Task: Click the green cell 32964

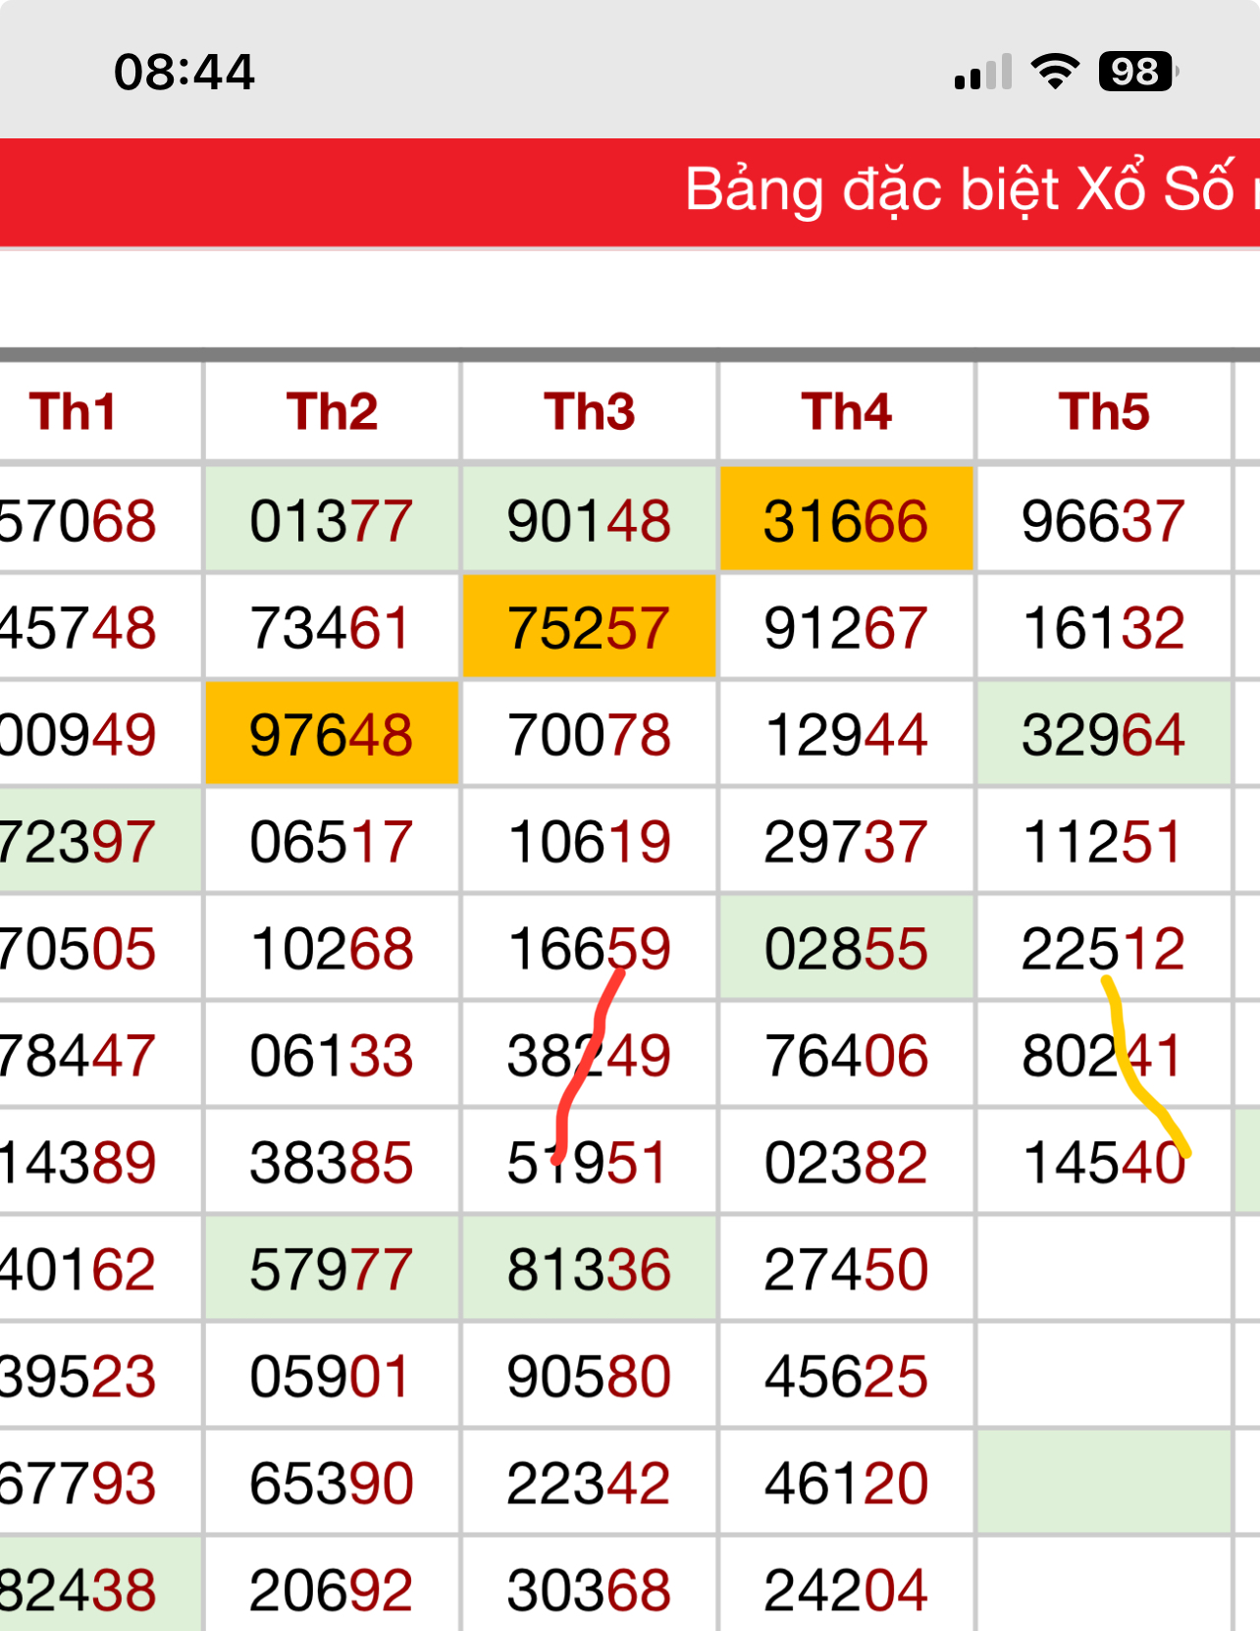Action: pyautogui.click(x=1104, y=734)
